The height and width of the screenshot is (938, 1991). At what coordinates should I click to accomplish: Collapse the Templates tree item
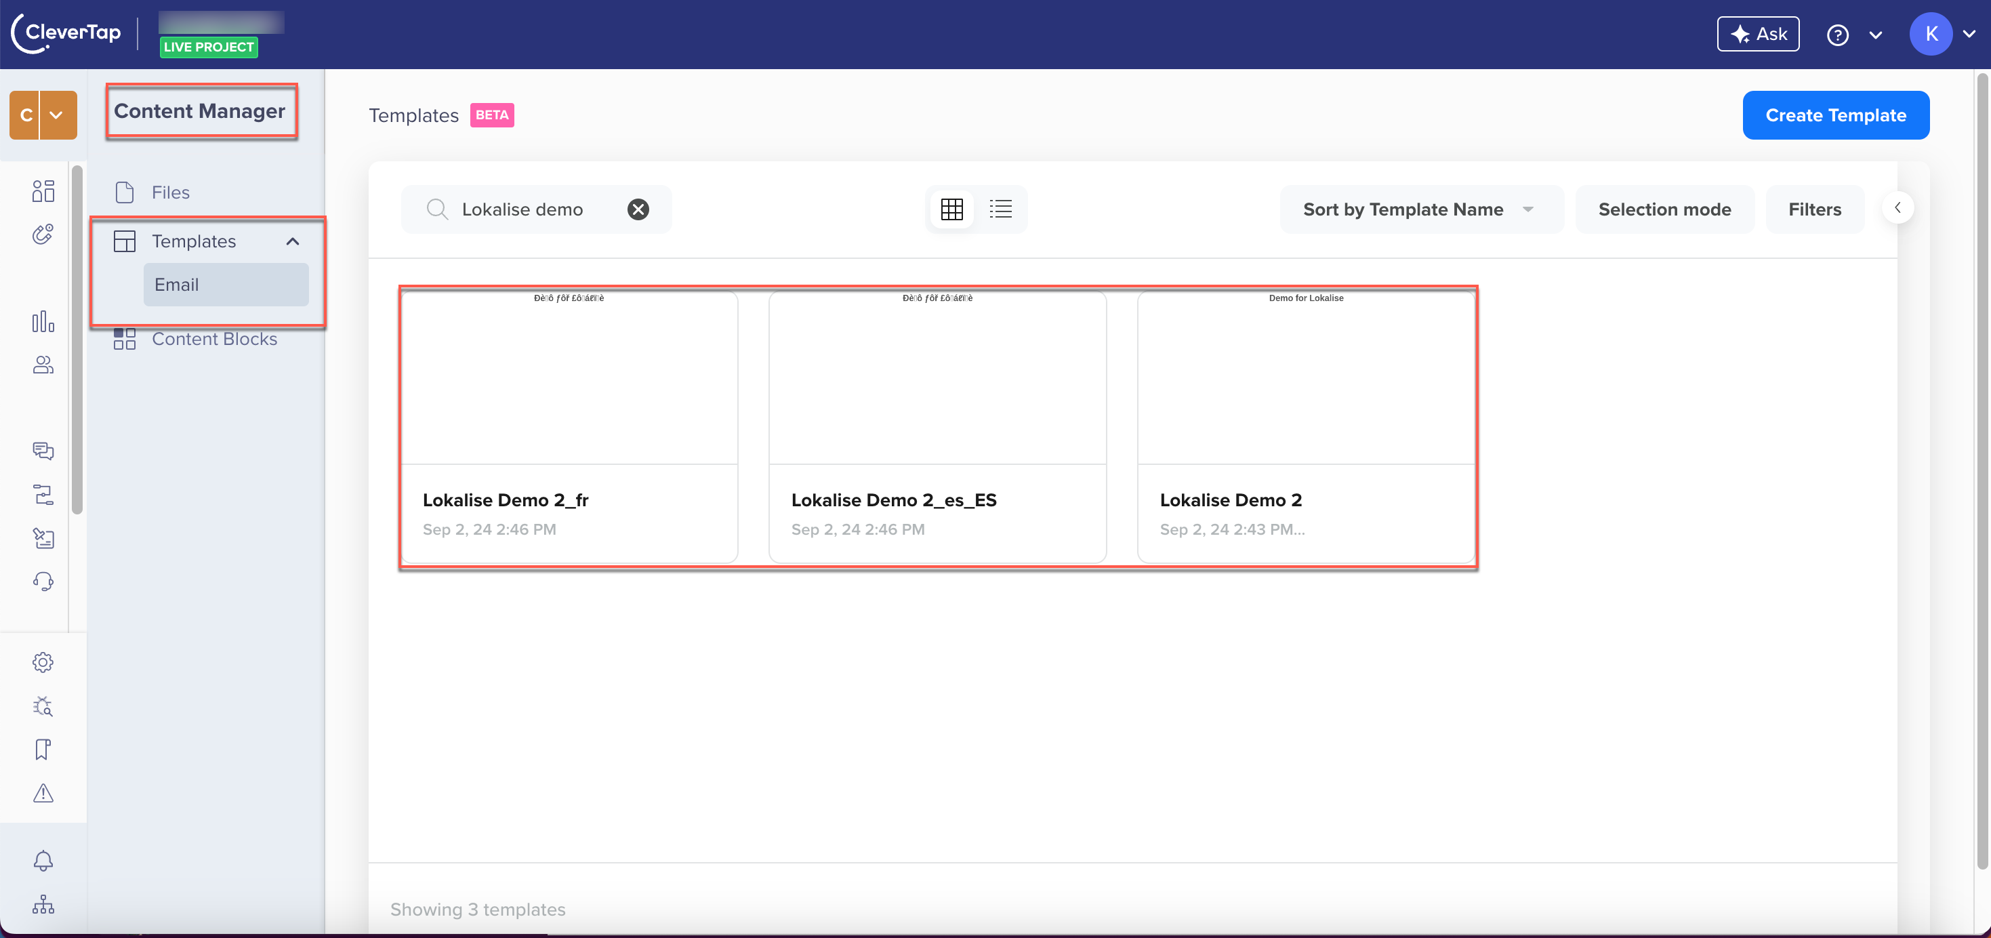pos(291,241)
